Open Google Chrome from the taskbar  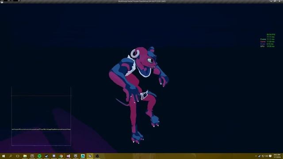click(61, 156)
